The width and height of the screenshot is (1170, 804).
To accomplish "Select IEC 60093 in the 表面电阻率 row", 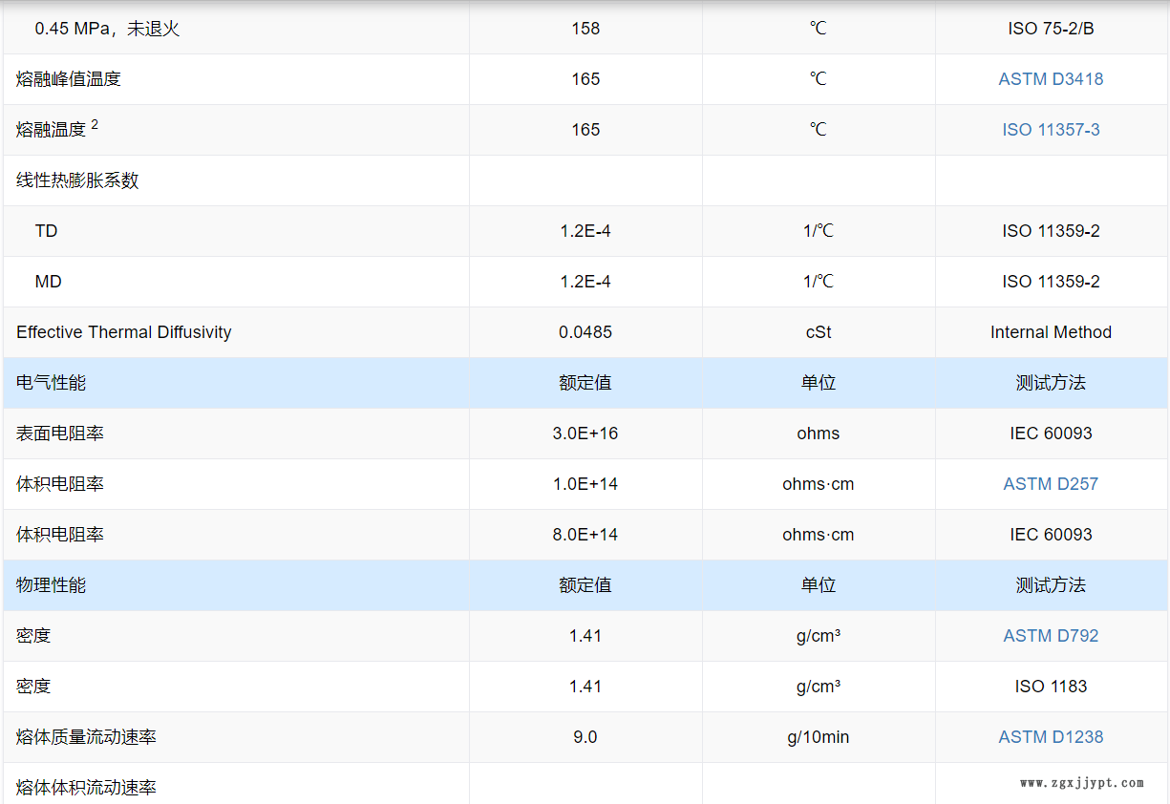I will tap(1051, 434).
